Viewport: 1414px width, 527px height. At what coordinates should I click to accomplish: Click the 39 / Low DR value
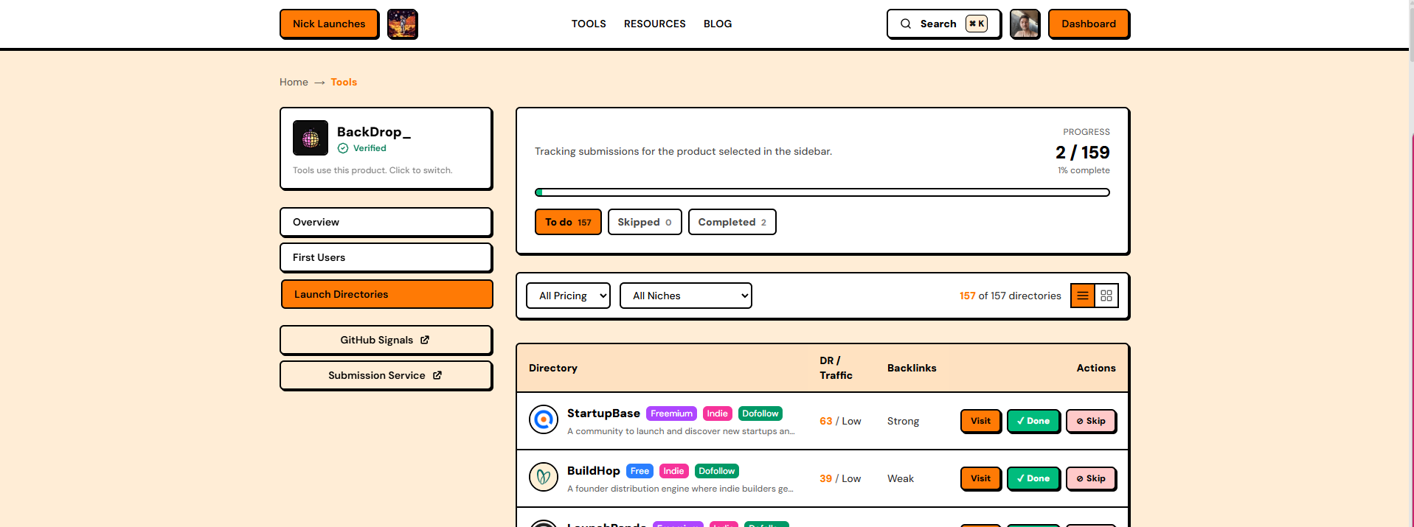(x=840, y=478)
